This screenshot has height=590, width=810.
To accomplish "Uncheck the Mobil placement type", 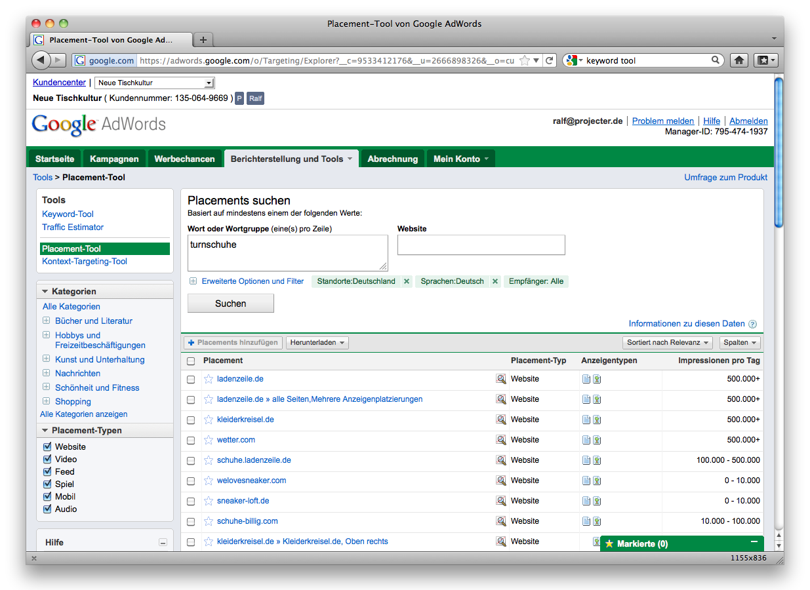I will point(47,496).
